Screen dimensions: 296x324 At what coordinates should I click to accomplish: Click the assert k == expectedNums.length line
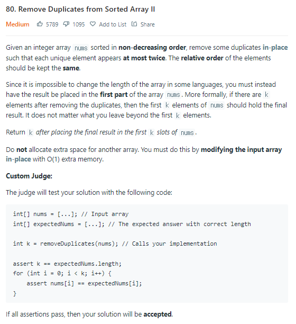[67, 264]
